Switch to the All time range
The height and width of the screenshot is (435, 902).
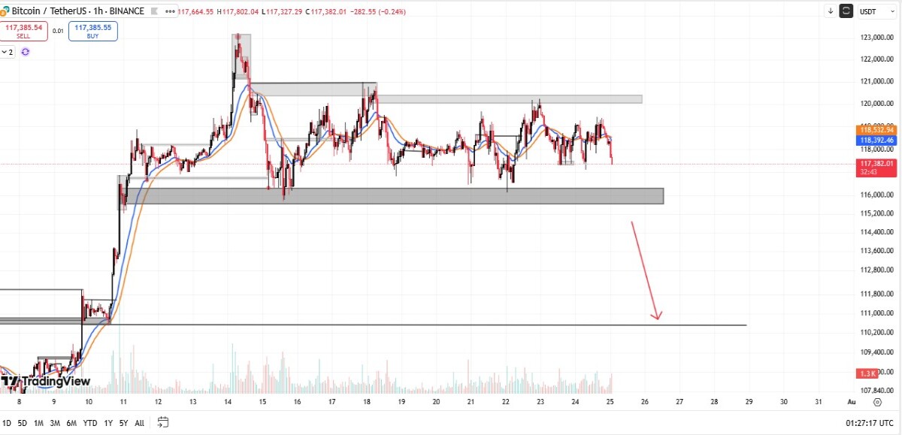(x=140, y=423)
